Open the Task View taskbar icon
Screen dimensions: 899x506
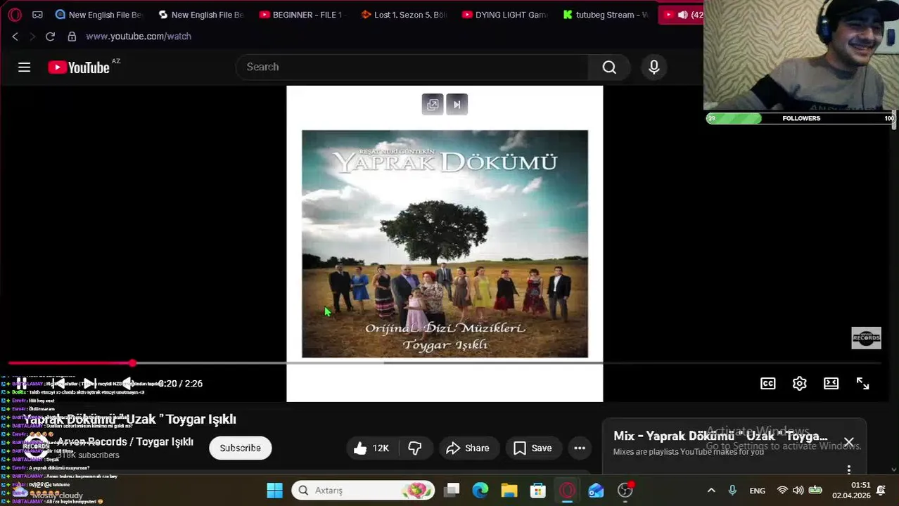[x=452, y=491]
